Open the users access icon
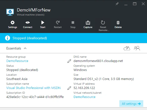This screenshot has height=110, width=147. click(x=137, y=48)
